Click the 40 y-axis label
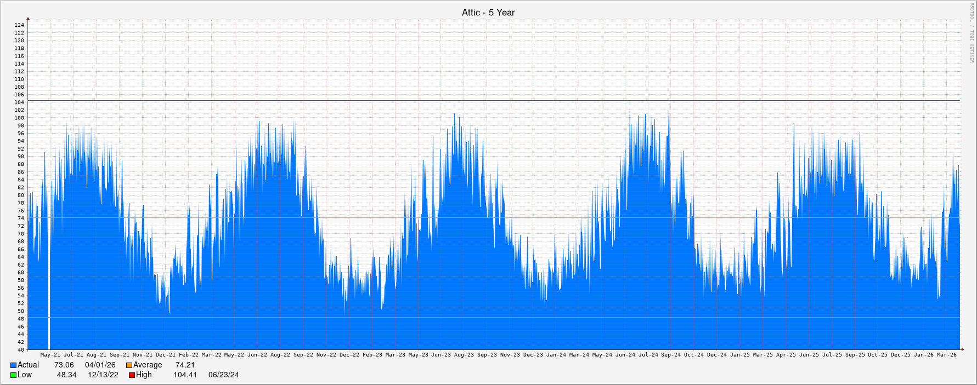Image resolution: width=977 pixels, height=385 pixels. point(21,349)
